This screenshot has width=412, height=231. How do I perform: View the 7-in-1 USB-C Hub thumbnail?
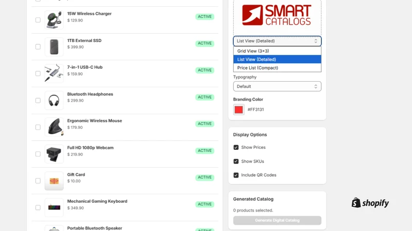[54, 73]
